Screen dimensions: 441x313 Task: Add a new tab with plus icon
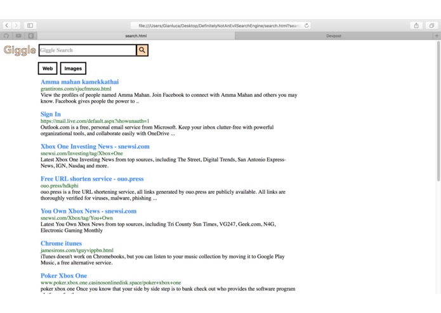point(437,35)
